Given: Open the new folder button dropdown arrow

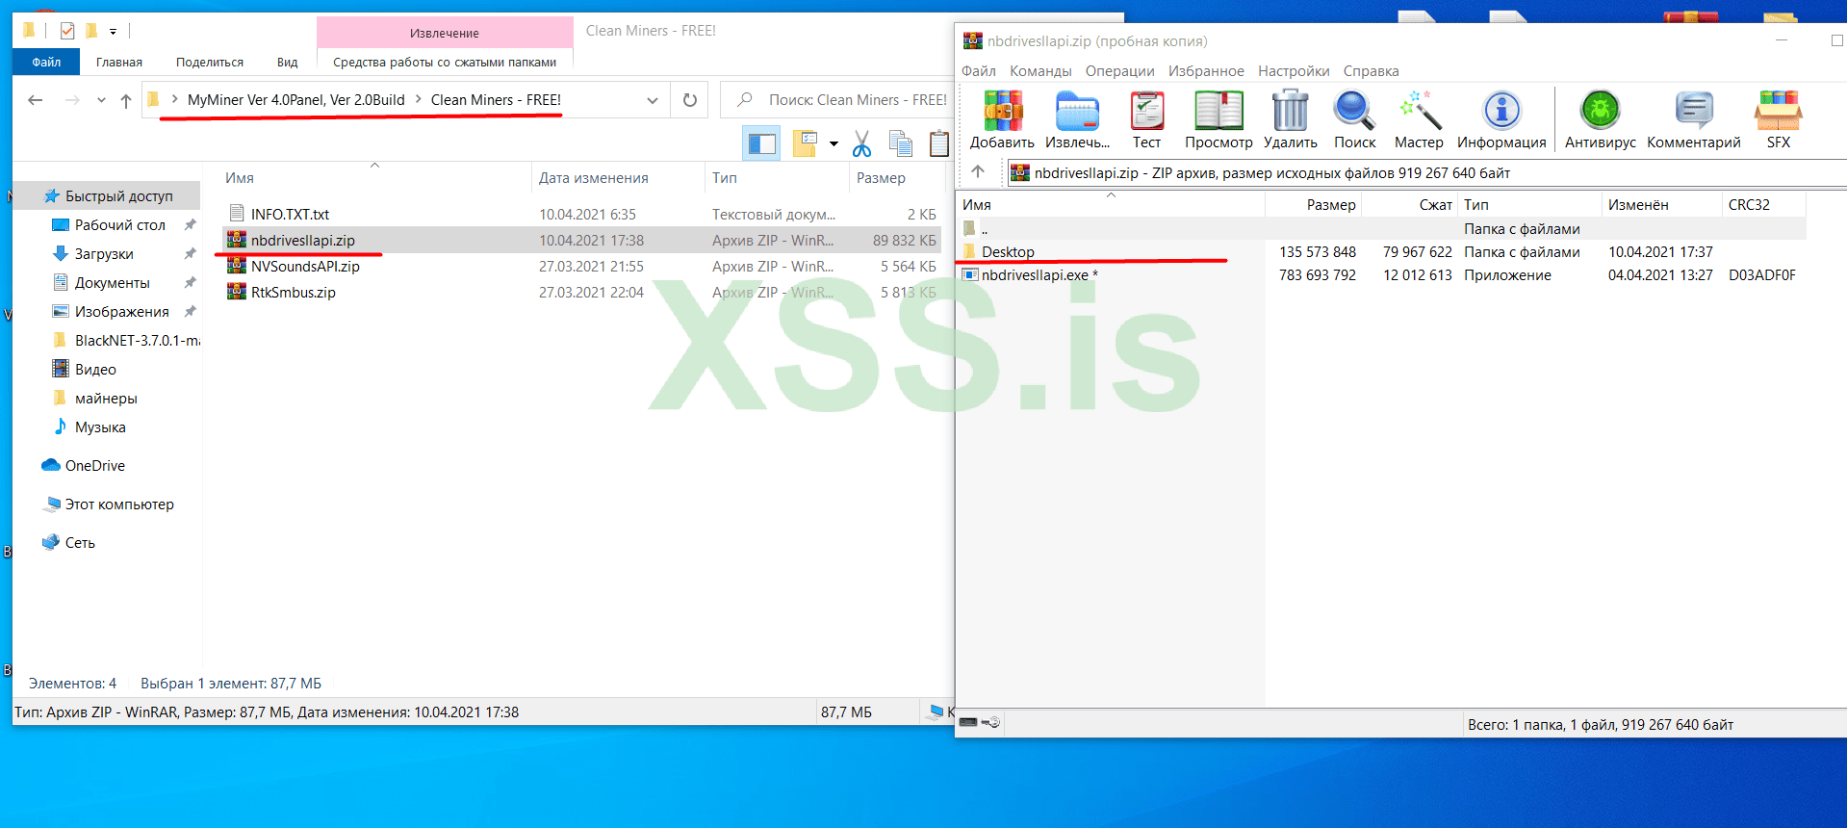Looking at the screenshot, I should [834, 144].
